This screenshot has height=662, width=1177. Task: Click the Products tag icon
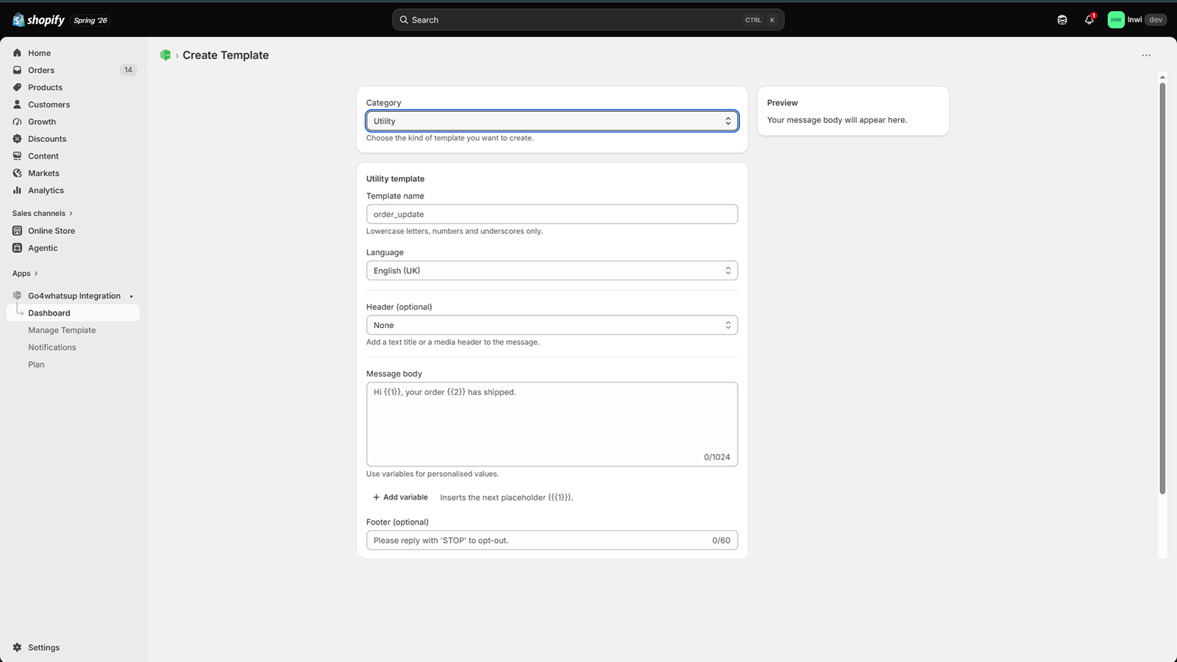(17, 87)
